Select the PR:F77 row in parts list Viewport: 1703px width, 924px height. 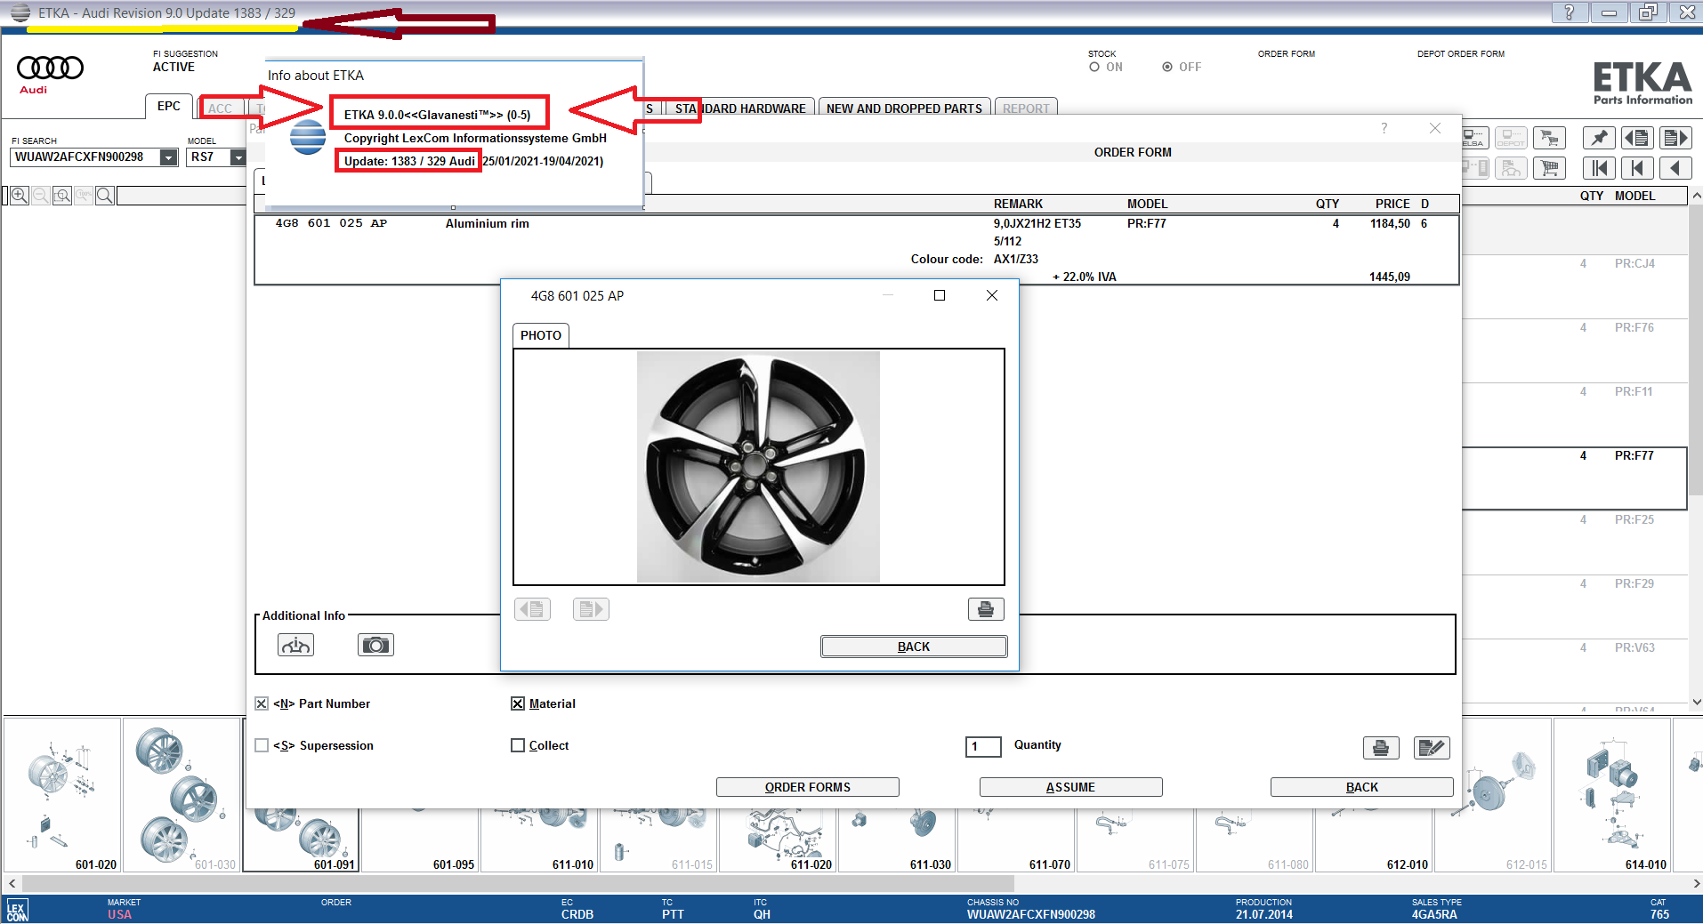click(x=1575, y=478)
